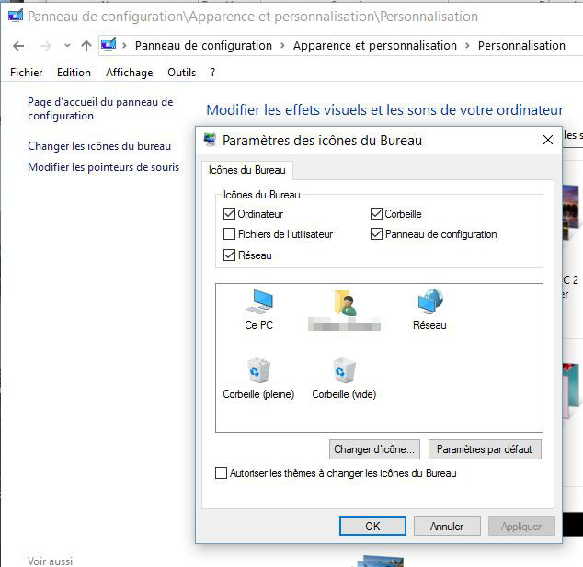Viewport: 583px width, 567px height.
Task: Open the recent locations dropdown arrow
Action: 67,46
